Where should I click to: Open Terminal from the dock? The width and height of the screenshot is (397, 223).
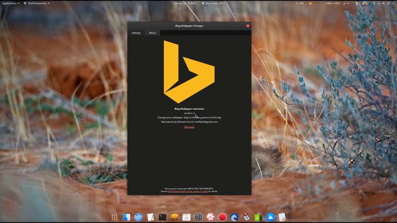163,217
